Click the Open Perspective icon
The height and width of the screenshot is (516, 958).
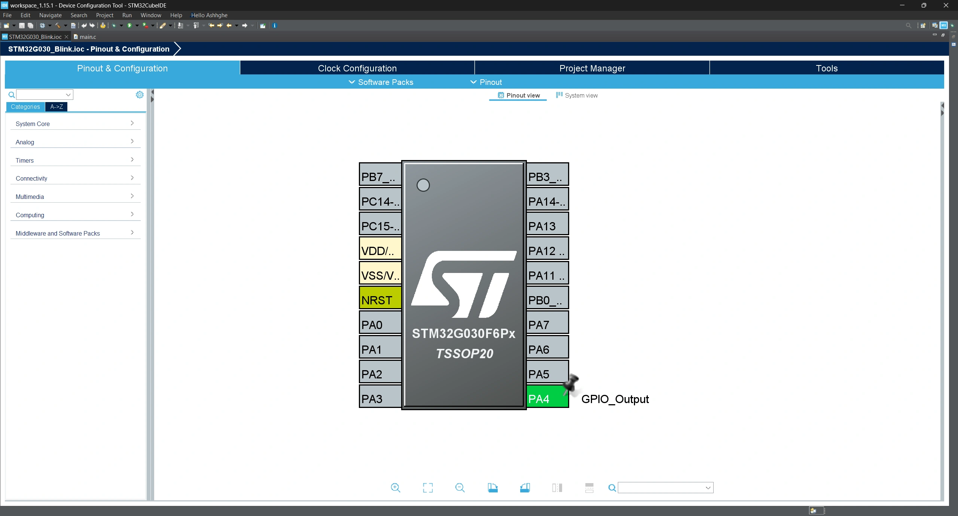(923, 25)
